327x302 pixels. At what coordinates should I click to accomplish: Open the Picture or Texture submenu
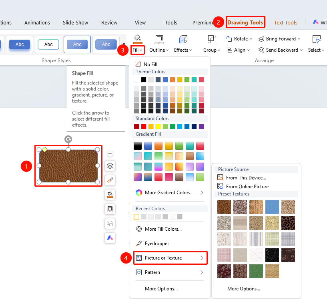click(x=170, y=258)
